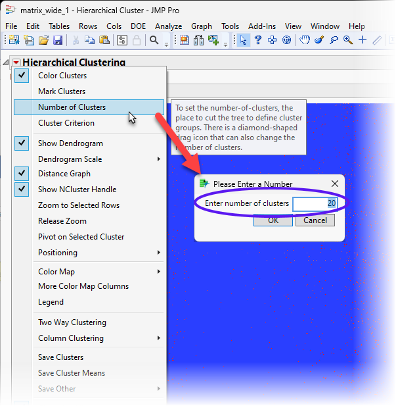This screenshot has height=406, width=396.
Task: Click the table with green plus icon
Action: tap(213, 40)
